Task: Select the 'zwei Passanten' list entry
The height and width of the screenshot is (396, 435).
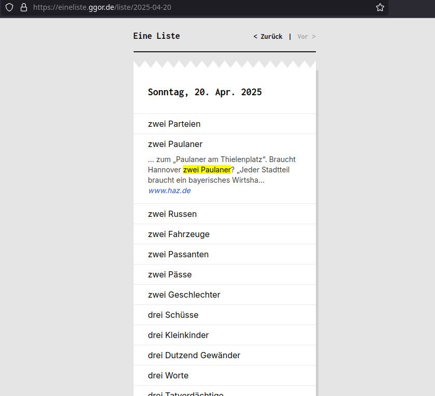Action: pyautogui.click(x=225, y=254)
